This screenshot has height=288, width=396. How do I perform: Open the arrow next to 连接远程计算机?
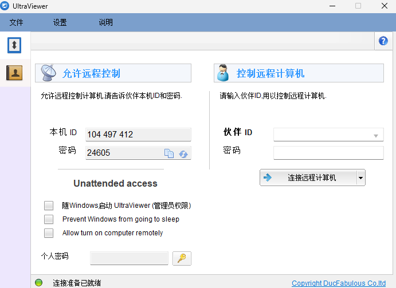click(x=360, y=178)
